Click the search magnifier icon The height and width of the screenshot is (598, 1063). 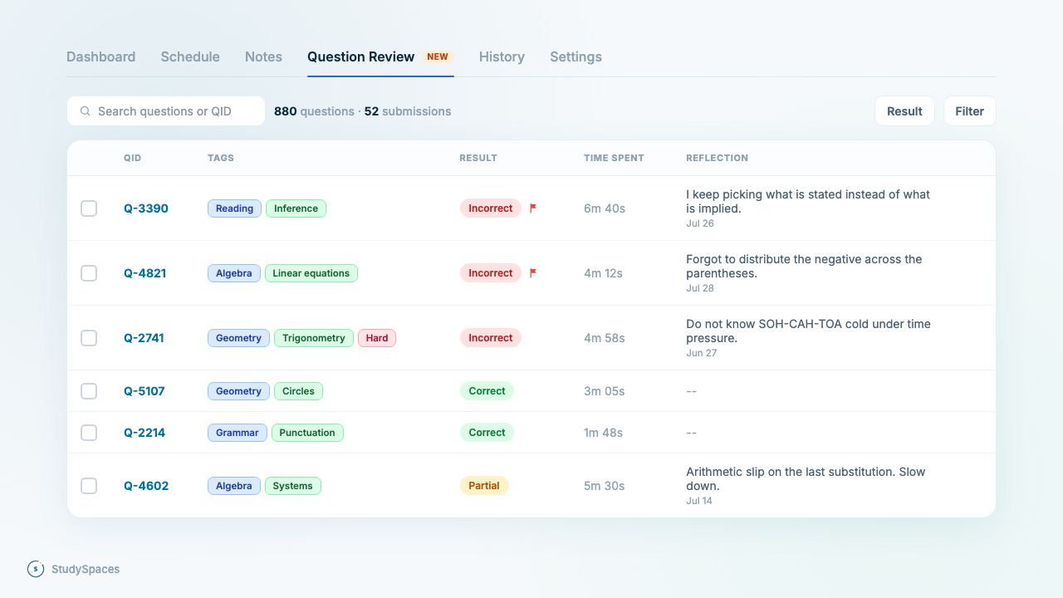pyautogui.click(x=85, y=111)
